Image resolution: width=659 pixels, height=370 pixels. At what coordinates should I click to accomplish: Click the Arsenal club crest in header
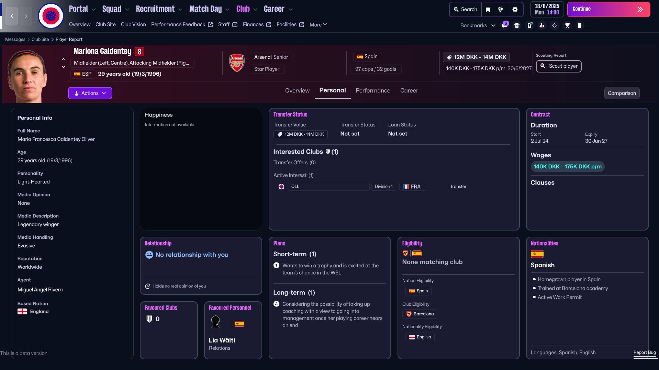pyautogui.click(x=237, y=63)
